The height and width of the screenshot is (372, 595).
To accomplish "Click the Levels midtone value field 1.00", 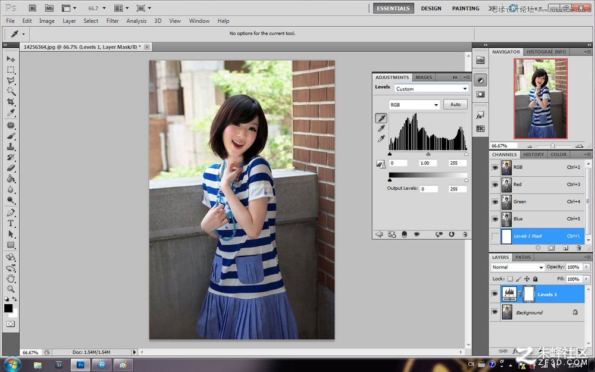I will click(x=428, y=163).
